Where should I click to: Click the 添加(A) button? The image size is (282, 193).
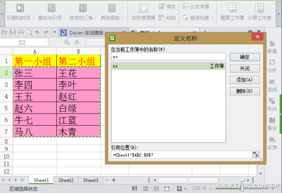click(x=245, y=80)
